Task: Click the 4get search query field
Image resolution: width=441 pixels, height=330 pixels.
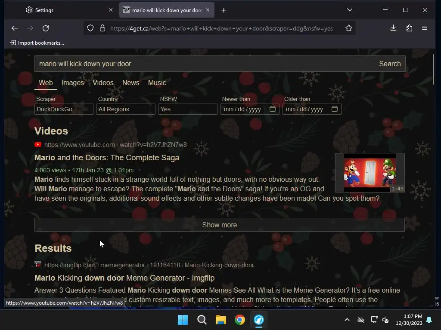Action: coord(205,64)
